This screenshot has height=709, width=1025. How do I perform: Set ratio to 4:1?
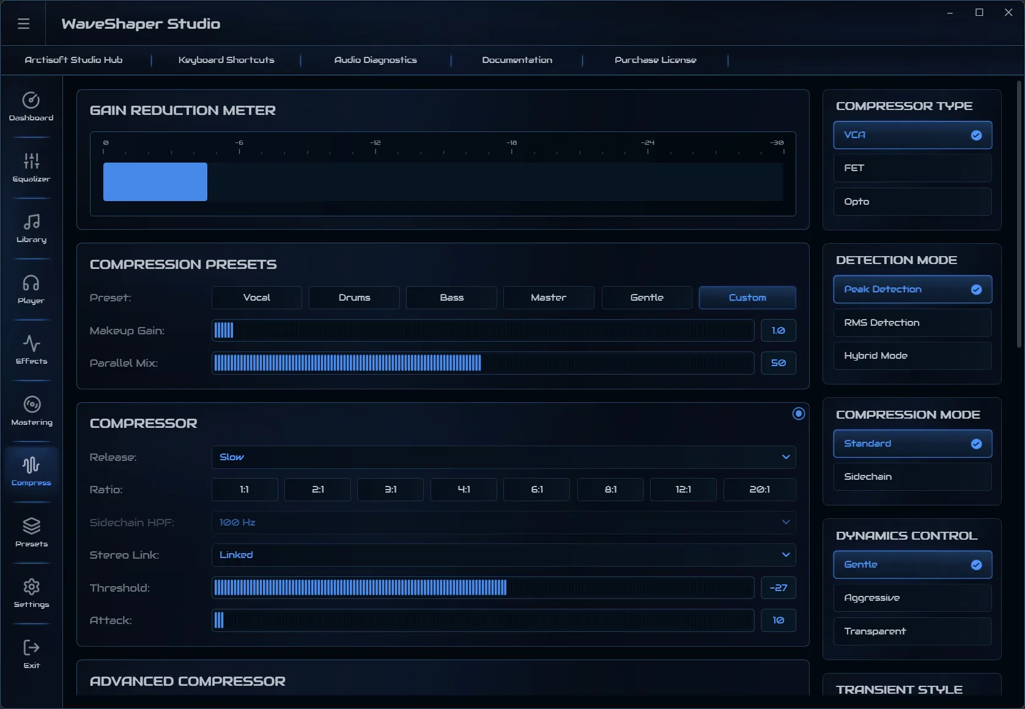pos(464,490)
